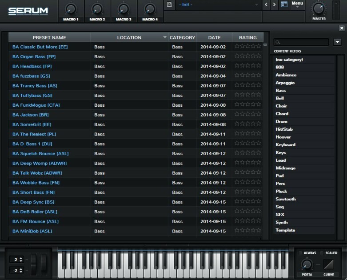
Task: Sort by the Rating column header
Action: tap(248, 37)
